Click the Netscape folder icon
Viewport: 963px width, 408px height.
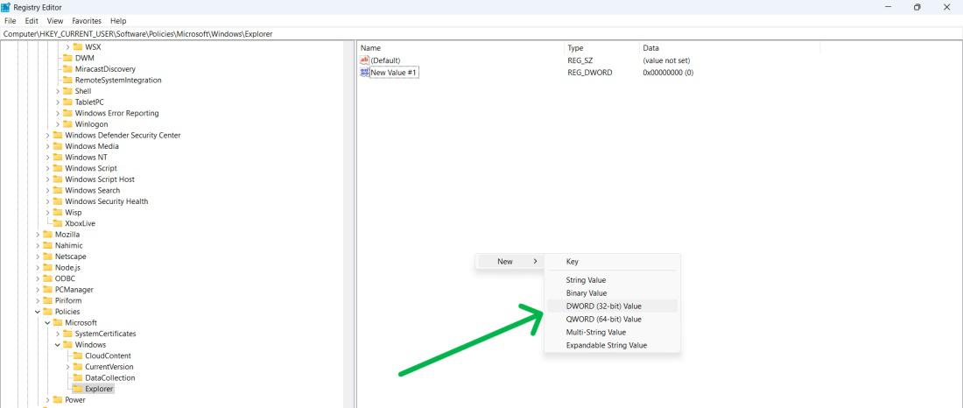[48, 257]
